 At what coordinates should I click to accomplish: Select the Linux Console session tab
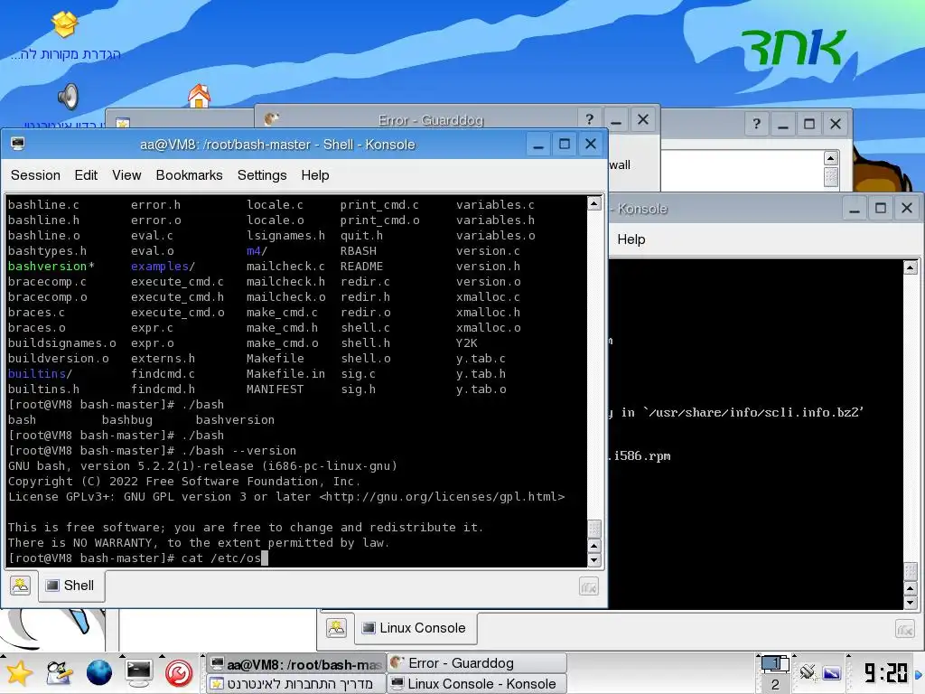pyautogui.click(x=416, y=628)
